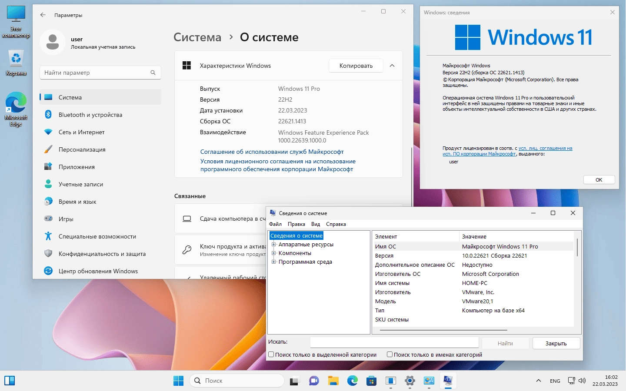The image size is (626, 391).
Task: Open the Start menu on the taskbar
Action: pos(178,381)
